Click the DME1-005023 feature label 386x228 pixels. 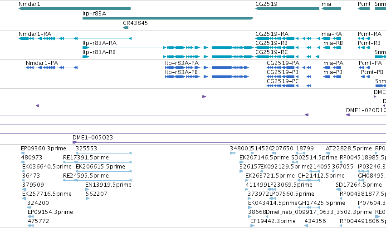(93, 137)
